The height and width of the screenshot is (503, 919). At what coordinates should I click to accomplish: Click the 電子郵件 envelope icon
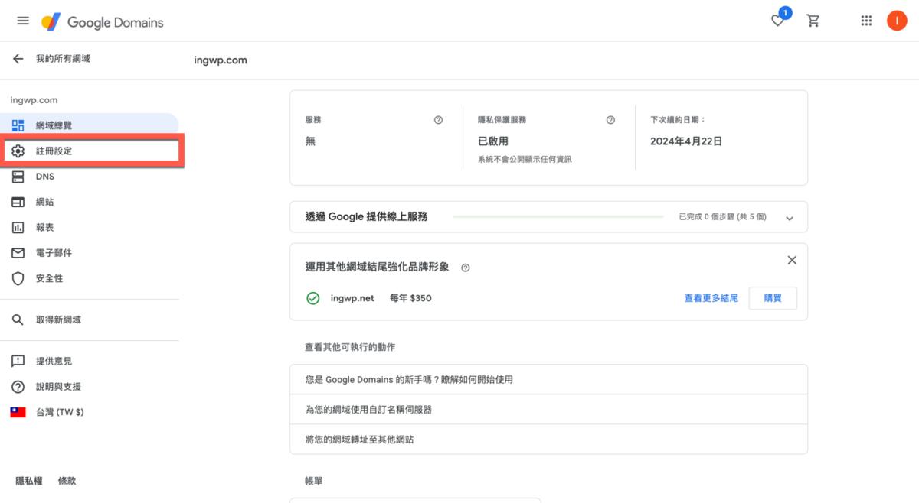[18, 253]
